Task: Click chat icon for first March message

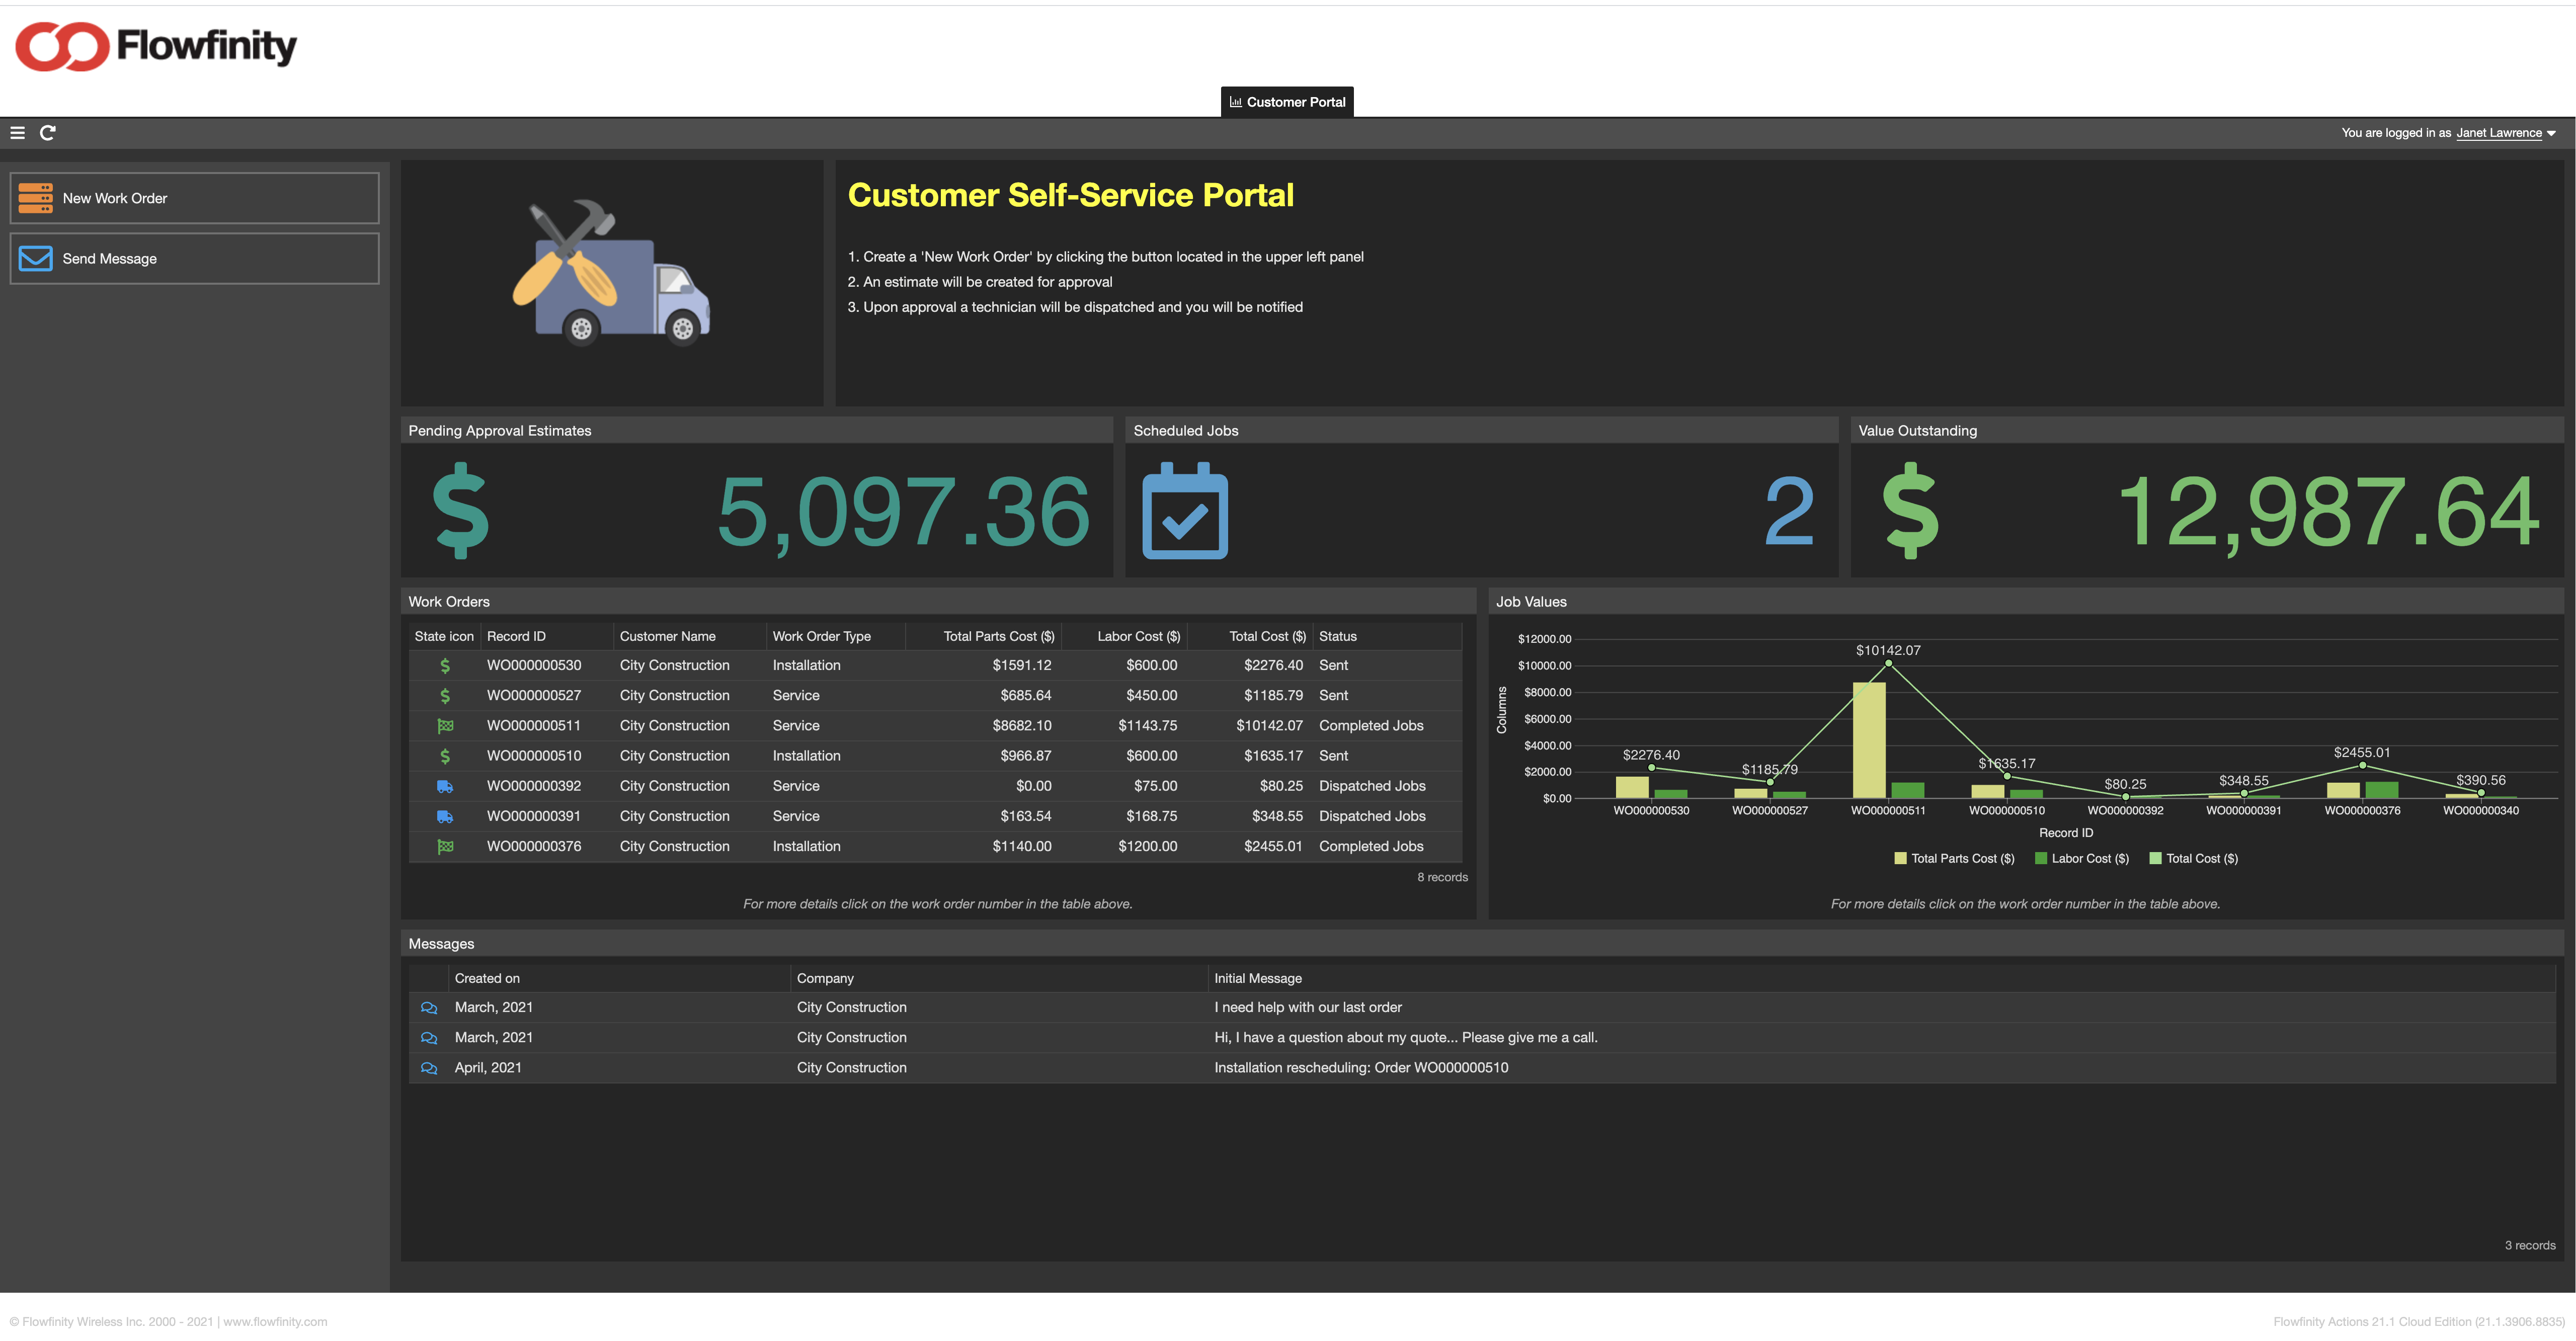Action: point(429,1008)
